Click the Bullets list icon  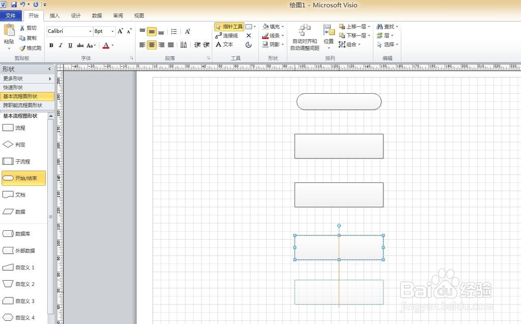click(174, 31)
